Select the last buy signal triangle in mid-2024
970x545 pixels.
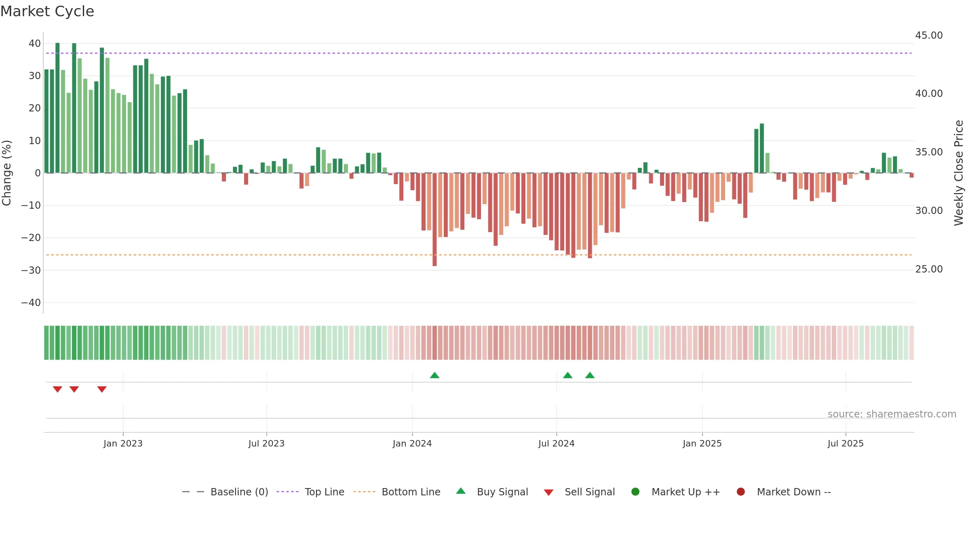click(x=590, y=375)
